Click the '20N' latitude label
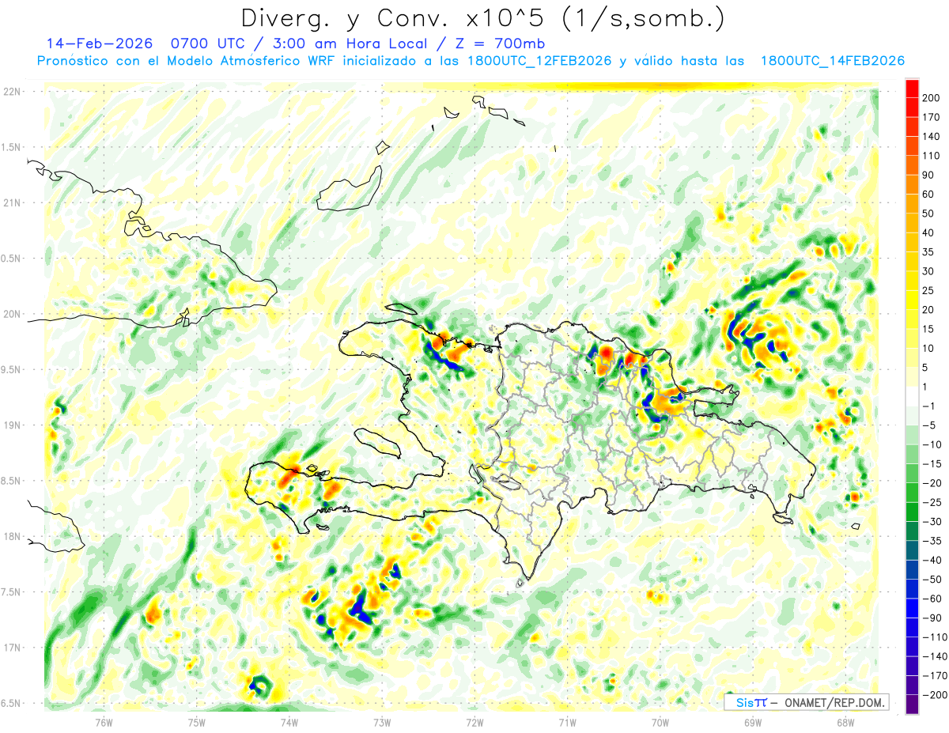 (13, 314)
